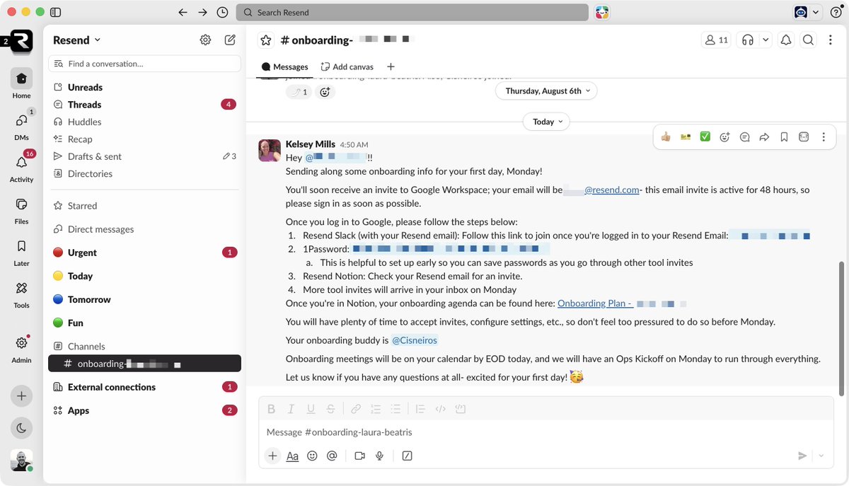Viewport: 849px width, 486px height.
Task: Star the onboarding channel
Action: point(265,40)
